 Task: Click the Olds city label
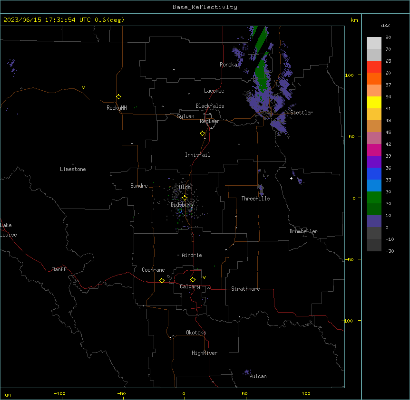click(x=185, y=187)
